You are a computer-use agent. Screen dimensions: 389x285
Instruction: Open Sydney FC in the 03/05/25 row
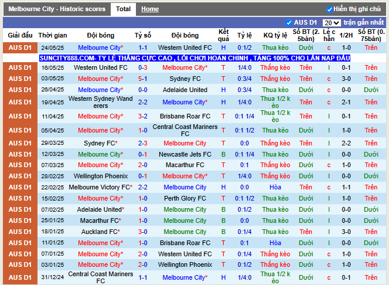pyautogui.click(x=185, y=79)
